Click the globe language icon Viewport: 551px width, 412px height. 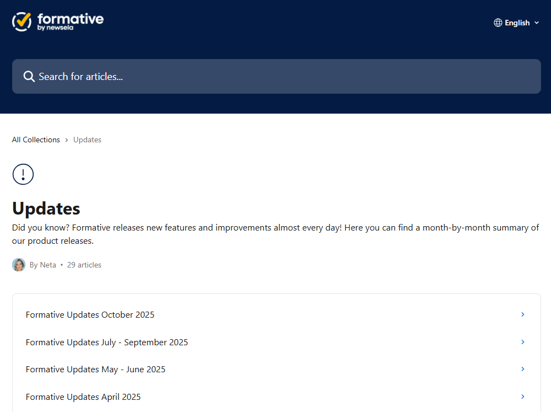pyautogui.click(x=498, y=23)
